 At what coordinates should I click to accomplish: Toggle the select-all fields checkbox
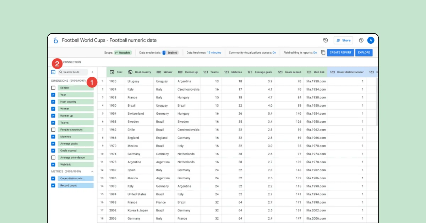click(x=53, y=72)
